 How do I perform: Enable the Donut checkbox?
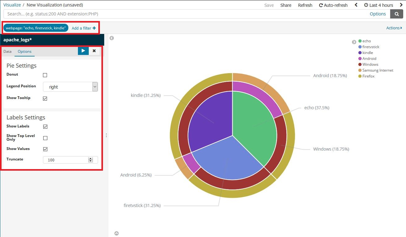pos(45,75)
